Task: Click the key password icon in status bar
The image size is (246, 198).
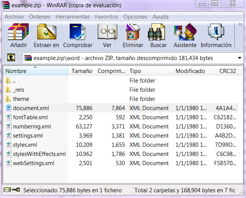Action: coord(16,190)
